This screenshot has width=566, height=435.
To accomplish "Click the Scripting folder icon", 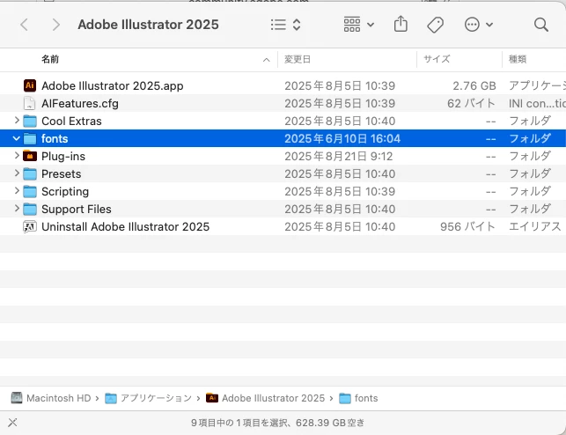I will click(x=30, y=191).
